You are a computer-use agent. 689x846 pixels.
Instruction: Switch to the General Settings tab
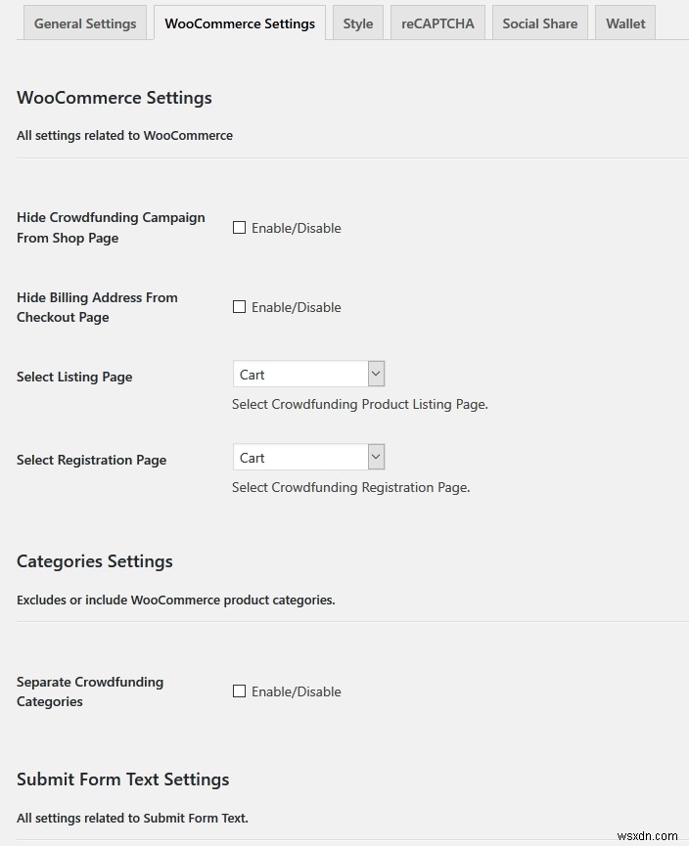tap(84, 22)
